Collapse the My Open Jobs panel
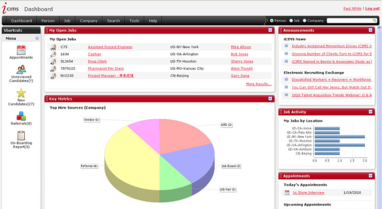 point(270,31)
